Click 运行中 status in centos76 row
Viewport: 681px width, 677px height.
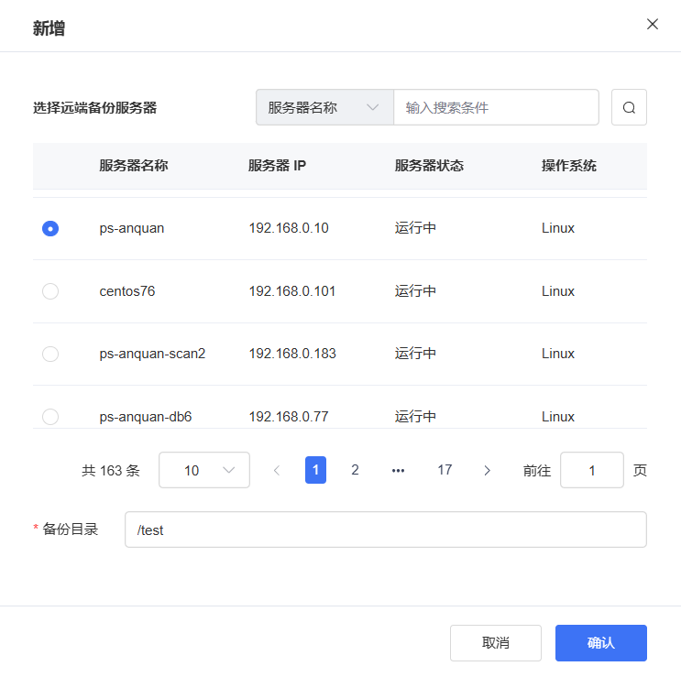point(415,291)
